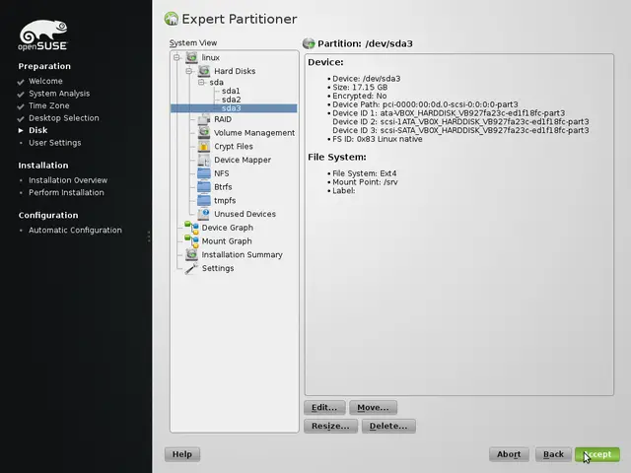The width and height of the screenshot is (631, 473).
Task: Open the RAID view
Action: coord(223,119)
